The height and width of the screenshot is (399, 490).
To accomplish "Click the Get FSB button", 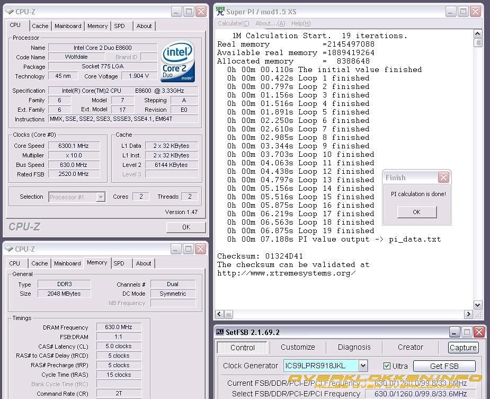I will (444, 366).
